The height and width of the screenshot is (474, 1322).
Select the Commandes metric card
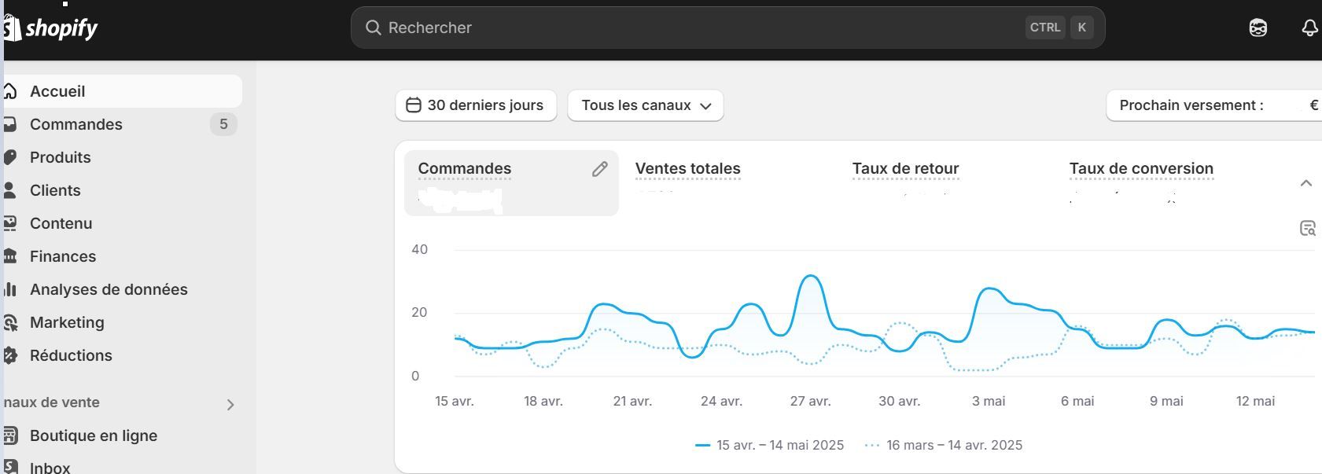[x=511, y=182]
